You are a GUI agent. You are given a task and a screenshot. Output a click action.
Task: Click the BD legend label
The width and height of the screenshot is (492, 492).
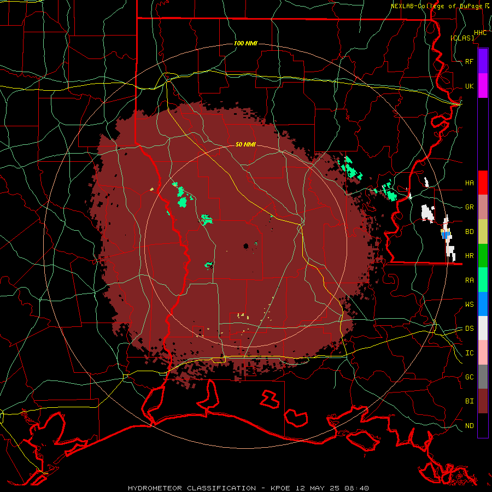470,232
